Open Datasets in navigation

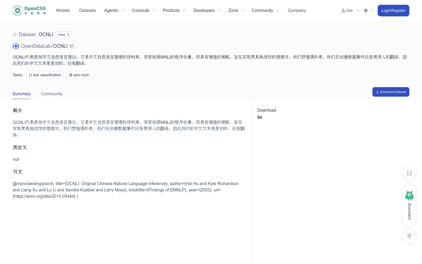point(88,11)
